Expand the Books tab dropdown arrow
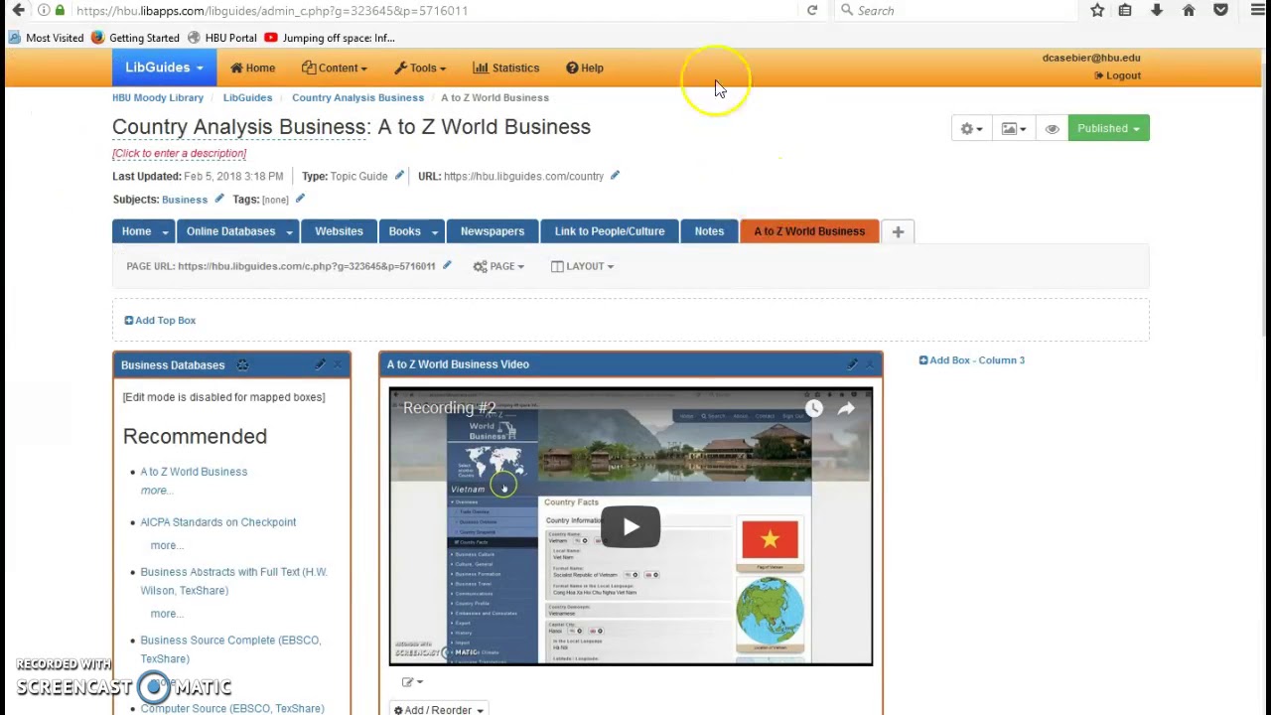The height and width of the screenshot is (715, 1271). pyautogui.click(x=434, y=231)
